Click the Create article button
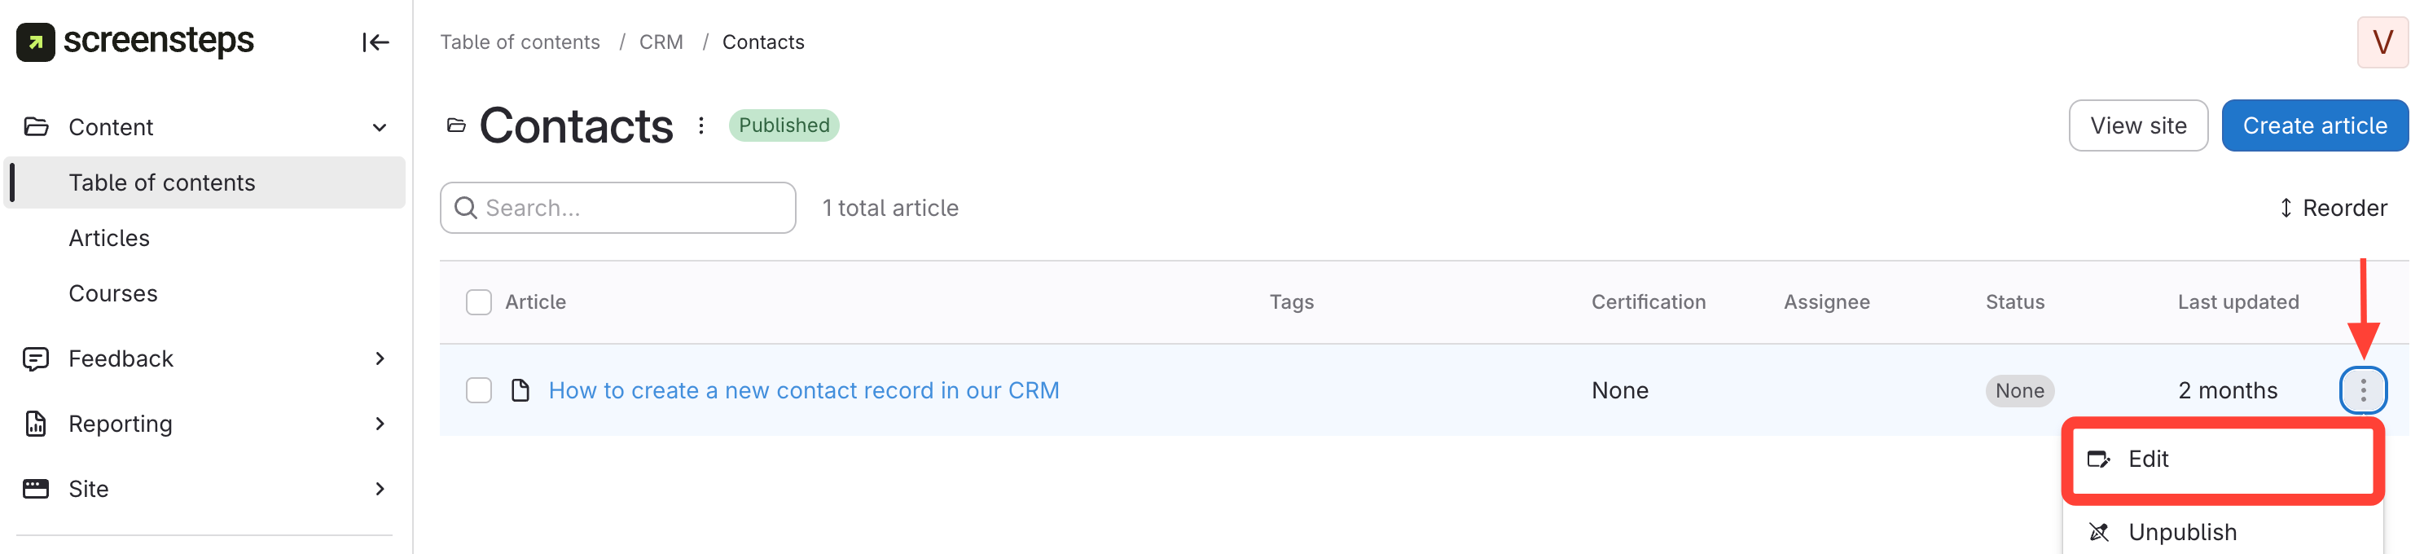 click(x=2314, y=126)
